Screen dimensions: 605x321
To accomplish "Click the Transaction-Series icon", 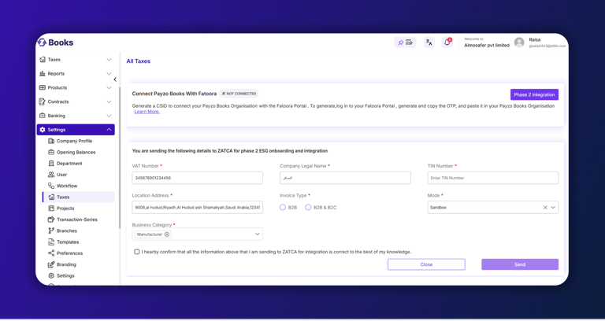I will [51, 220].
